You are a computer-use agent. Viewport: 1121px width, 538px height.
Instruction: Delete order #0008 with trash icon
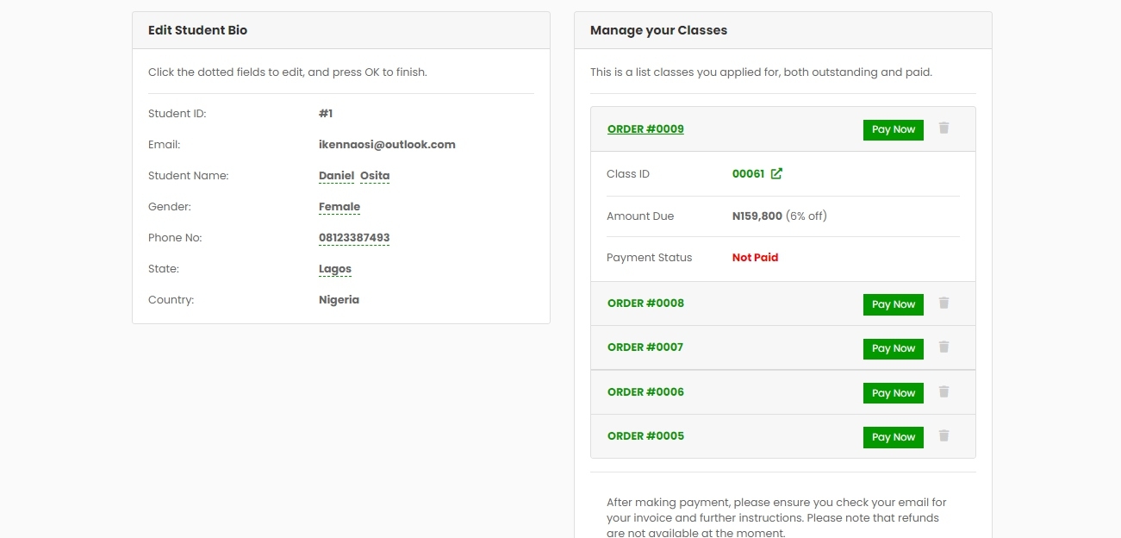pos(944,303)
